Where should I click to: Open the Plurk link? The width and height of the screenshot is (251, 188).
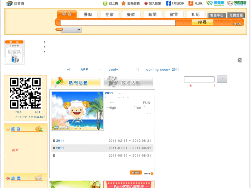coord(195,3)
